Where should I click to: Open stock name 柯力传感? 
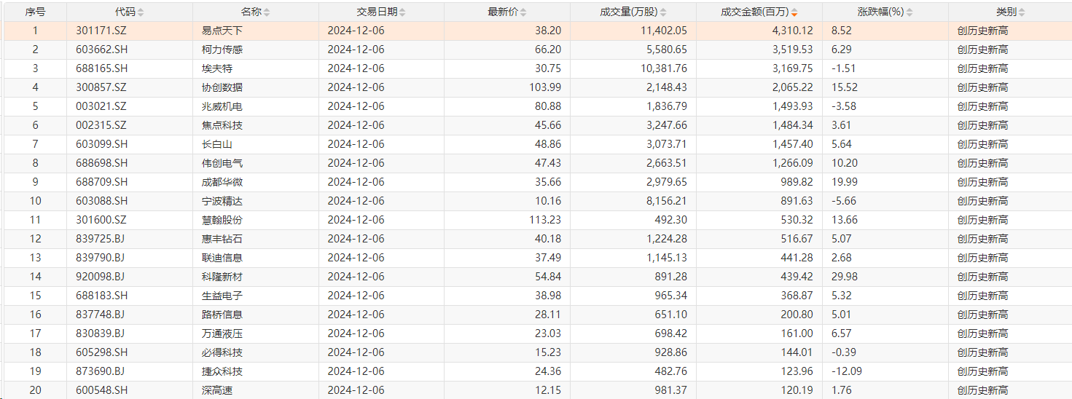point(222,50)
